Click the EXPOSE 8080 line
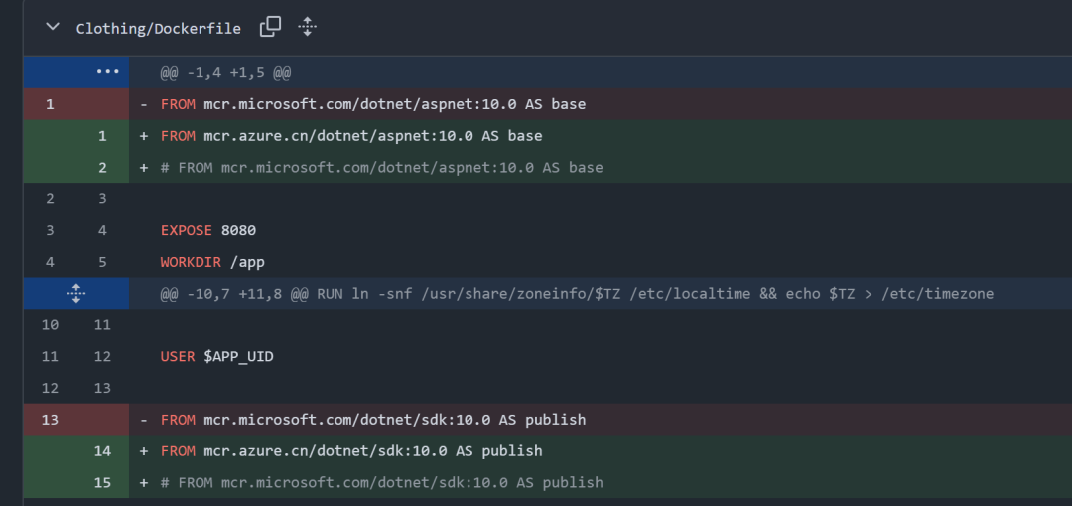 tap(208, 230)
